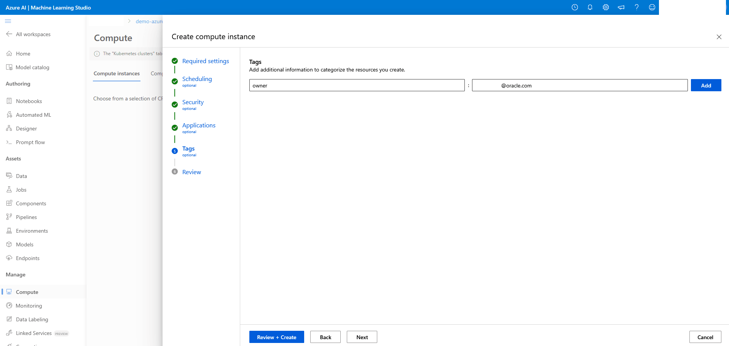Select Automated ML from the Authoring menu

33,114
